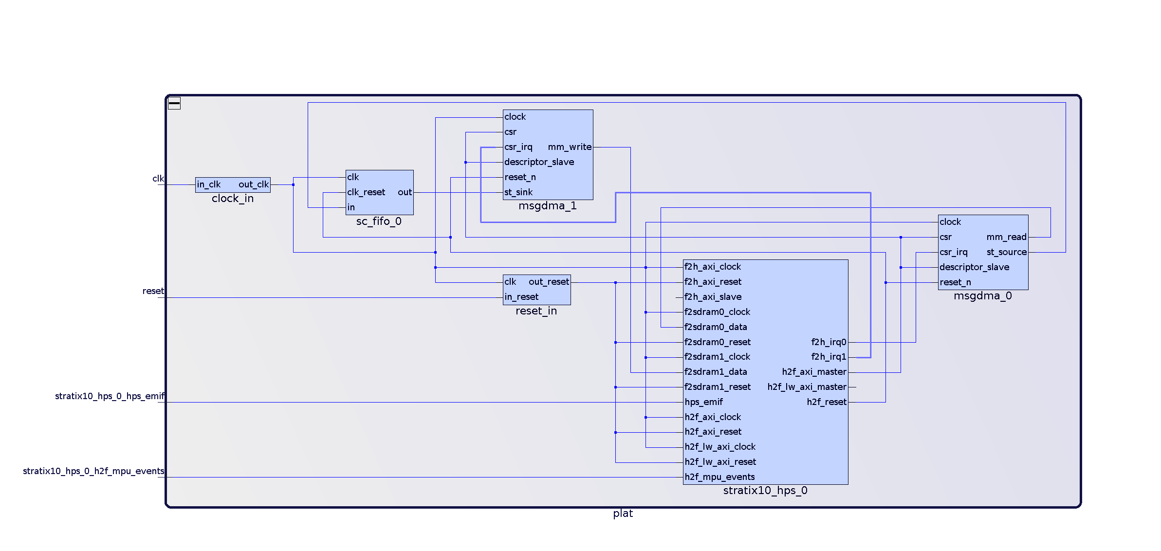Screen dimensions: 1161x551
Task: Select the sc_fifo_0 block label
Action: [379, 221]
